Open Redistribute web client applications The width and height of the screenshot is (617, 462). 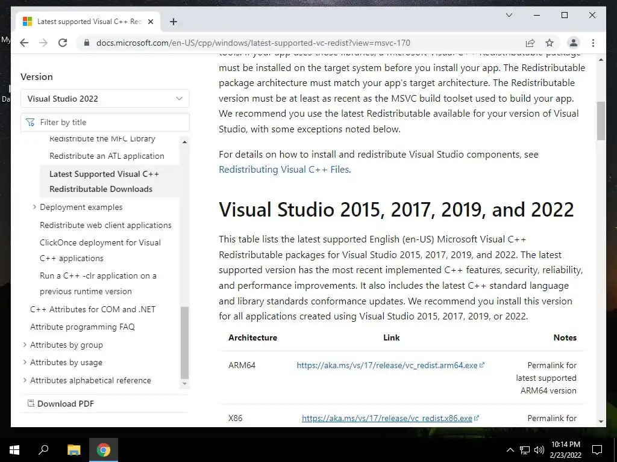(105, 225)
